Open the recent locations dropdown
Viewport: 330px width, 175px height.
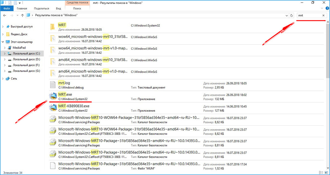(x=17, y=16)
